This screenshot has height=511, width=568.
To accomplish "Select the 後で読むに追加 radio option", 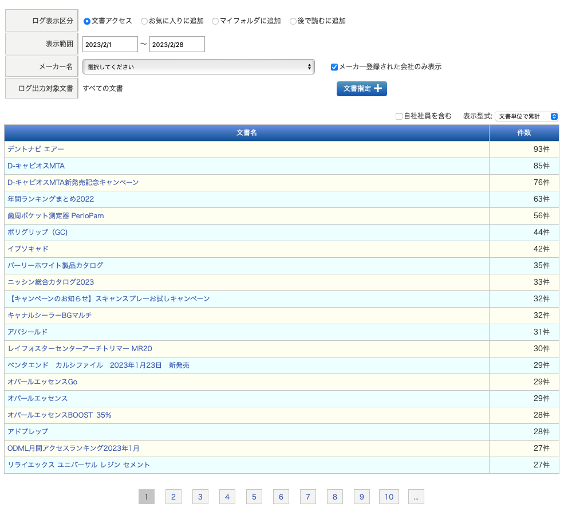I will pyautogui.click(x=293, y=21).
